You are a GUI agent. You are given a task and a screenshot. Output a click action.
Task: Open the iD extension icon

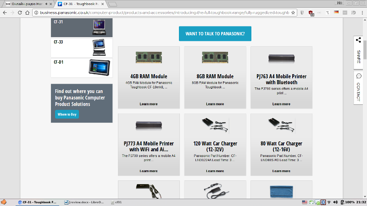coord(353,13)
